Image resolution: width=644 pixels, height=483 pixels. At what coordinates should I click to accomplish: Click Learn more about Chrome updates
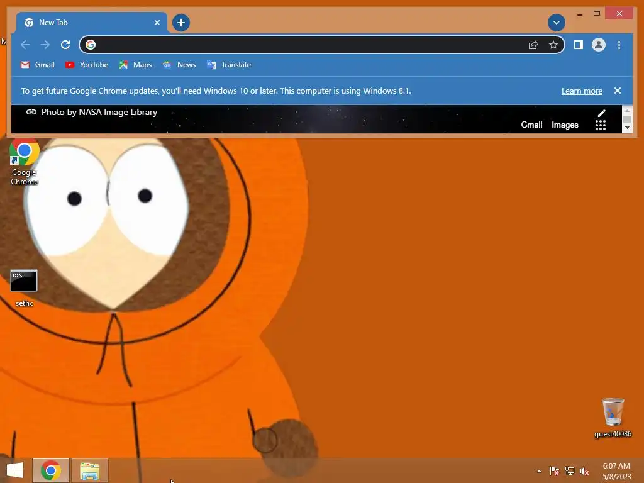tap(582, 91)
